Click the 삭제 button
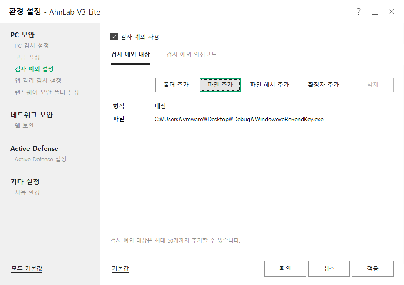This screenshot has width=404, height=285. (x=373, y=85)
